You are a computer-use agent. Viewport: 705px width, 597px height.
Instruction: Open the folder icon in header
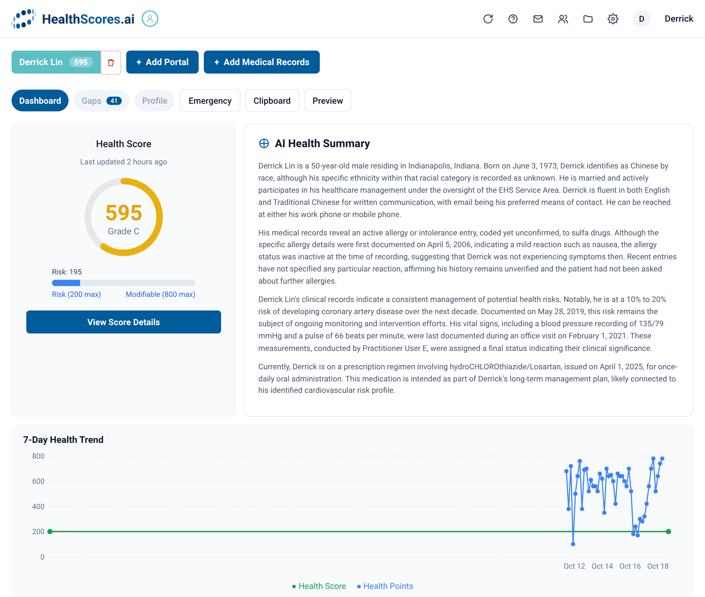(588, 19)
